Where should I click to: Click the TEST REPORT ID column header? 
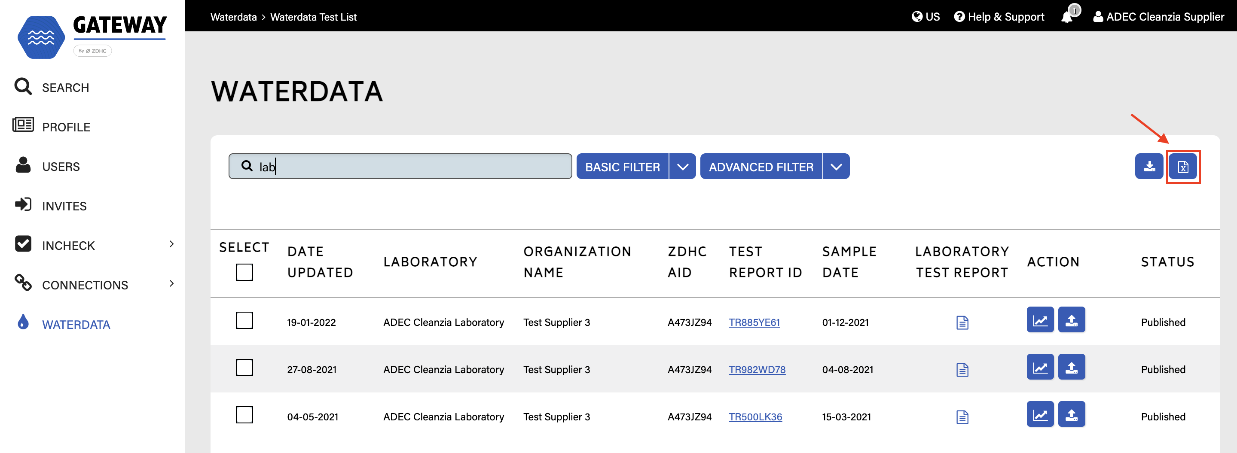click(765, 262)
